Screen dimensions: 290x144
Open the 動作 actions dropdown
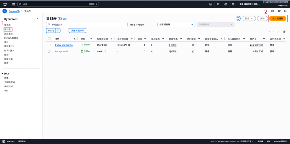249,18
